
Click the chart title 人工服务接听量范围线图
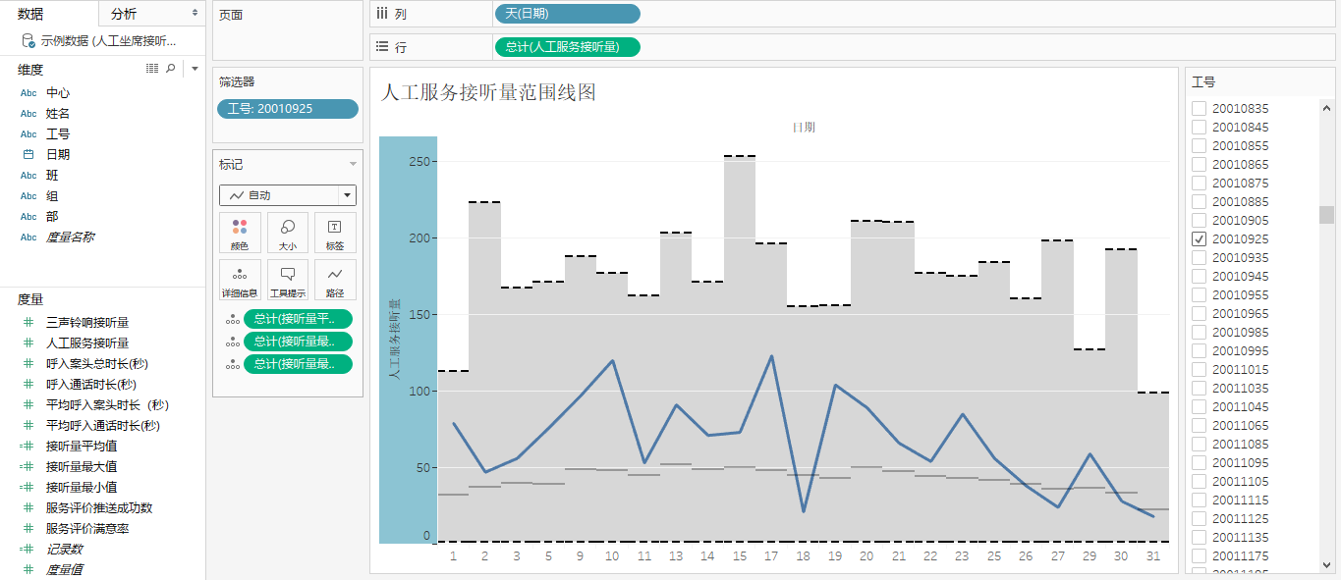point(488,92)
